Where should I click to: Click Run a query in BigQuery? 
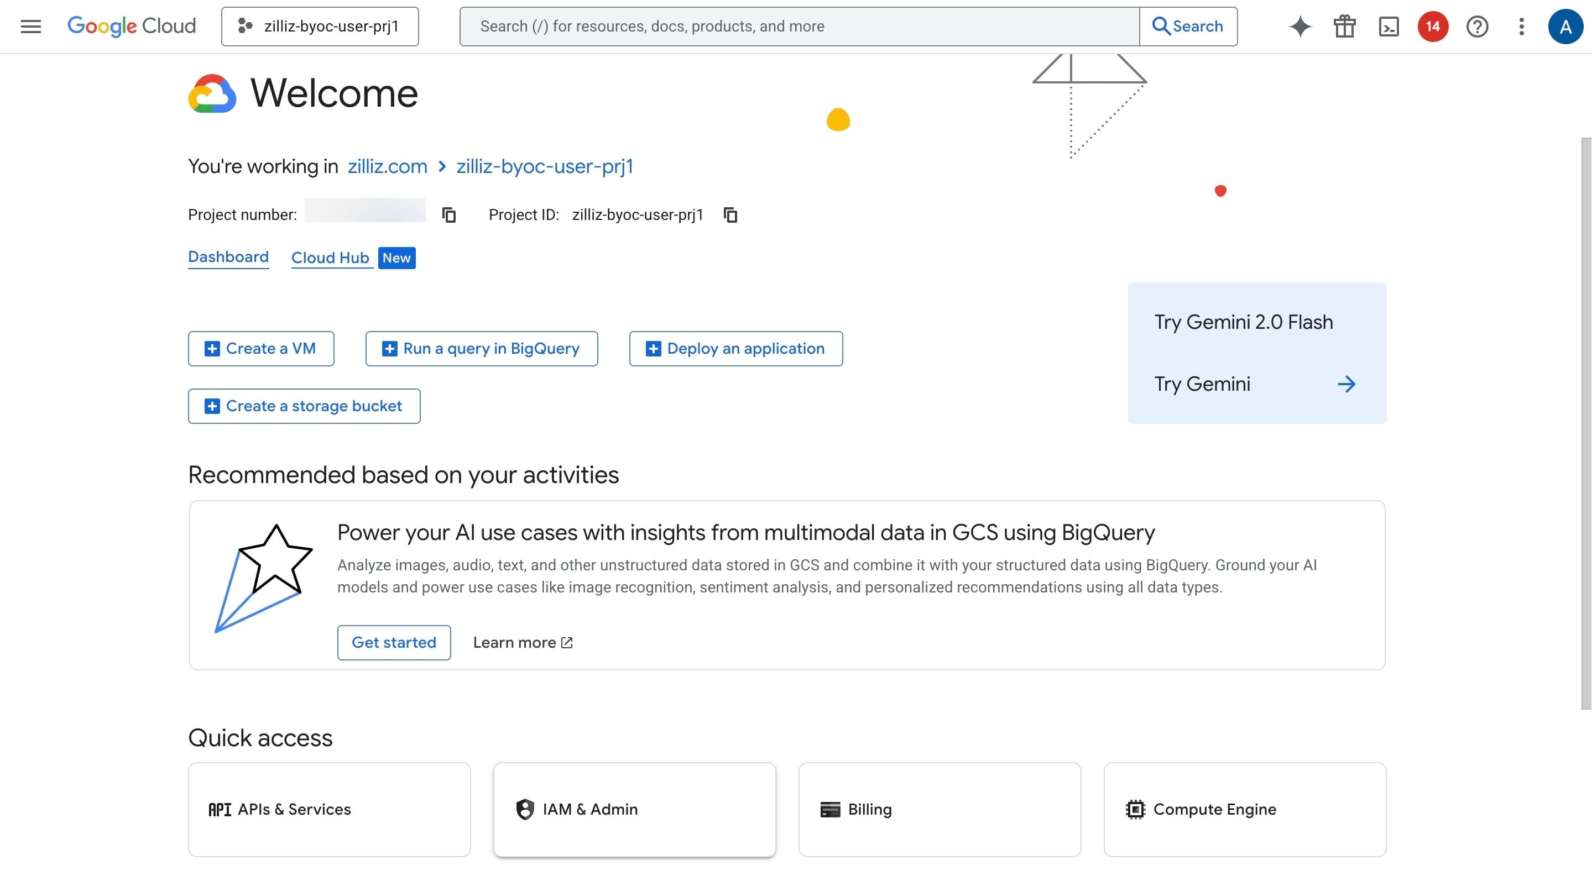click(482, 348)
